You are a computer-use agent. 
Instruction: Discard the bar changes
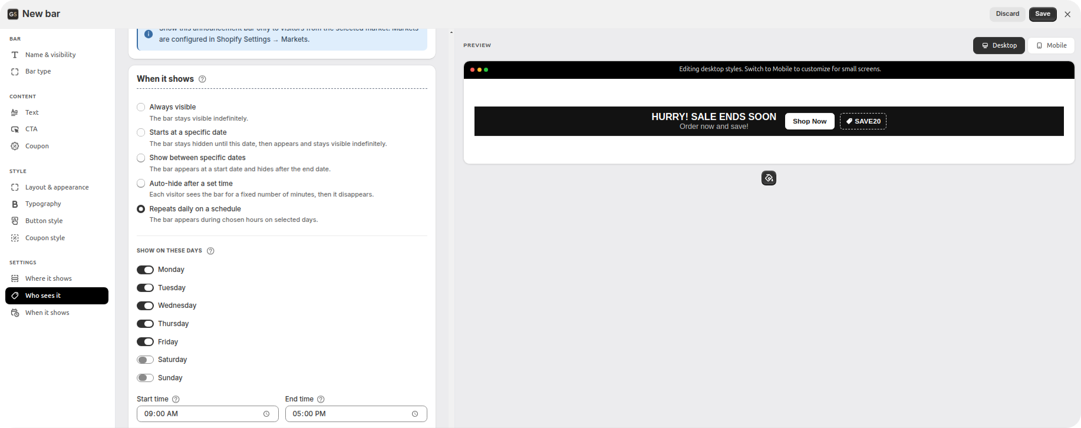[x=1007, y=14]
